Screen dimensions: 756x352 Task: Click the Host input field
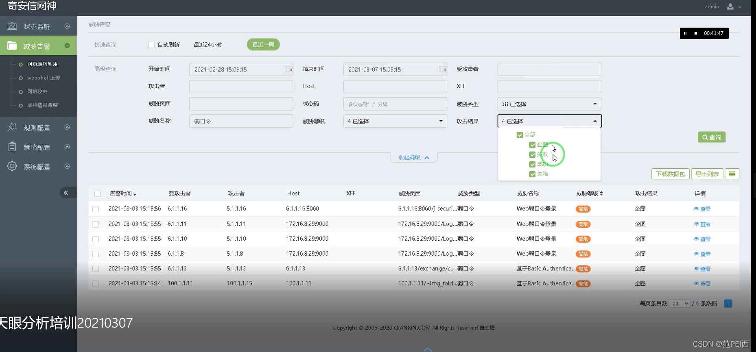pyautogui.click(x=395, y=87)
